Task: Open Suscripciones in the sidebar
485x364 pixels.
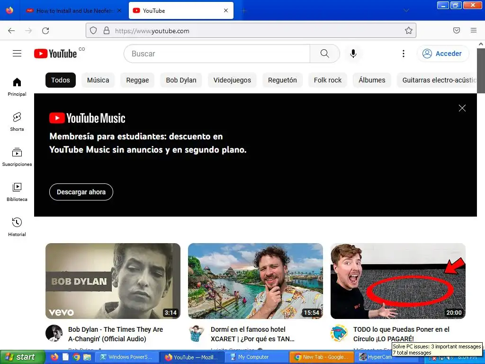Action: (17, 157)
